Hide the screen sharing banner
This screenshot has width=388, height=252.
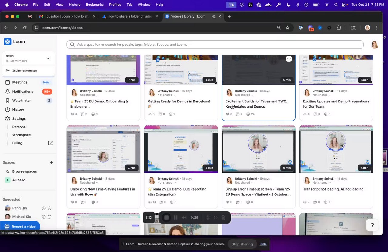[x=263, y=244]
